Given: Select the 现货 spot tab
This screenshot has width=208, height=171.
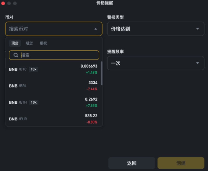Looking at the screenshot, I should pos(15,43).
